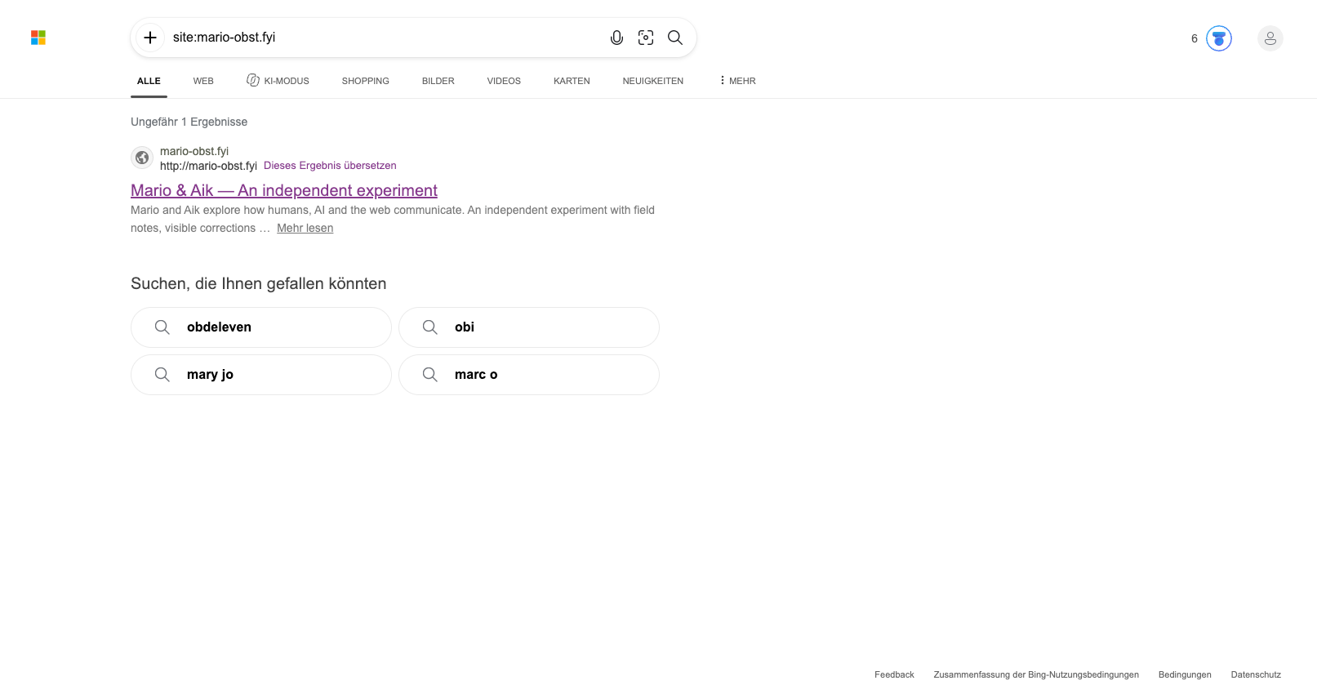Search suggestion obdeleven
The image size is (1317, 694).
coord(261,327)
